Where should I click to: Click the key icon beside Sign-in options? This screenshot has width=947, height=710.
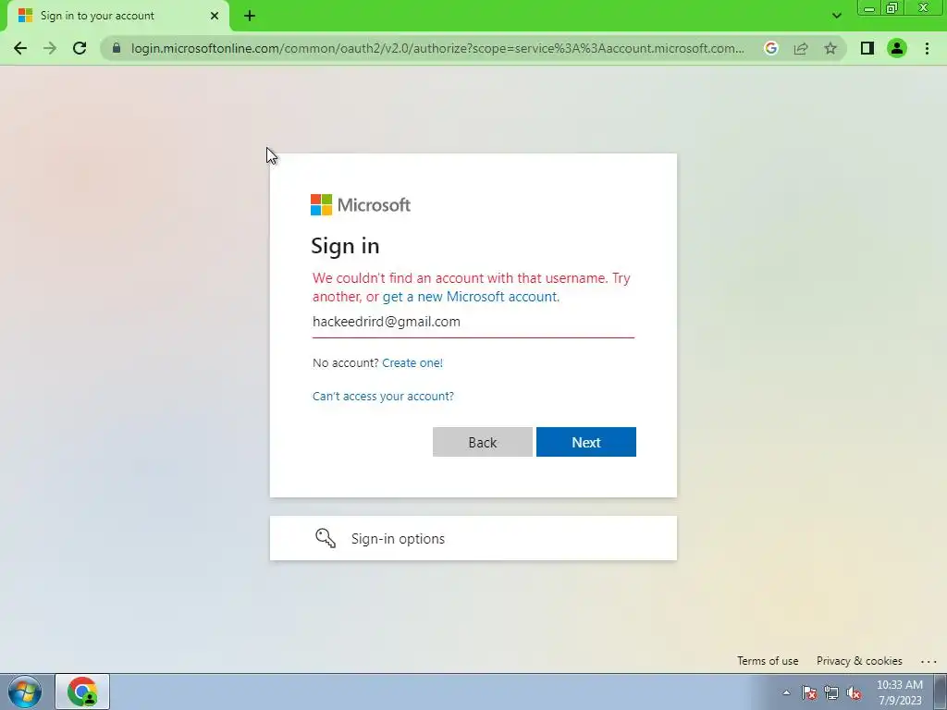point(326,538)
